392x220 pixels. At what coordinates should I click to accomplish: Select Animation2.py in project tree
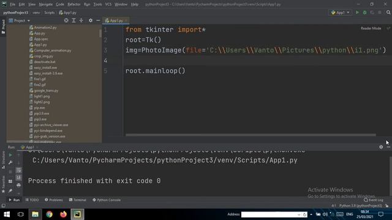click(43, 28)
